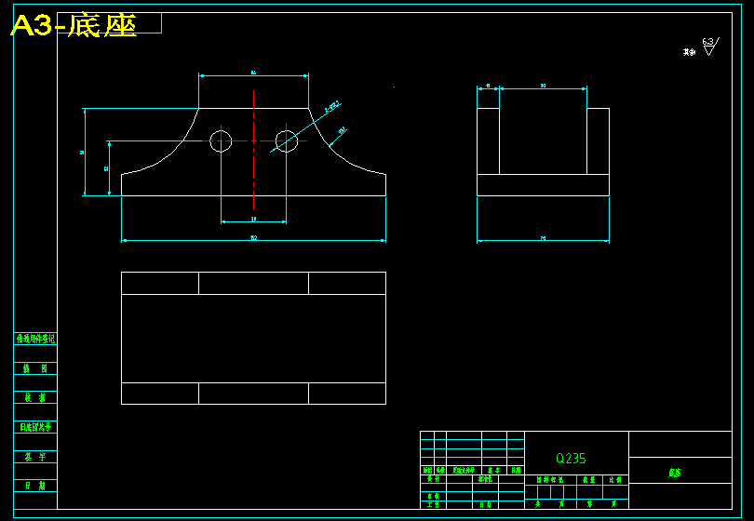Select the diagonal hole-diameter leader text
This screenshot has height=521, width=754.
coord(332,107)
